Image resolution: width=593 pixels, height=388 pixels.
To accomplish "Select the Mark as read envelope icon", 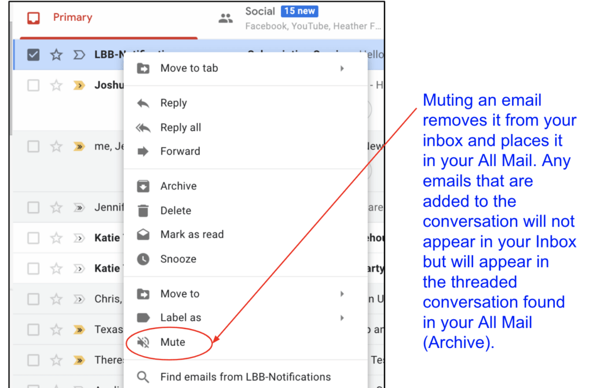I will coord(143,234).
